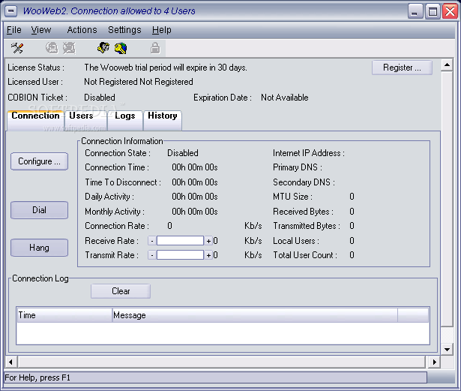
Task: Maximize the WooWeb2 window
Action: tap(433, 12)
